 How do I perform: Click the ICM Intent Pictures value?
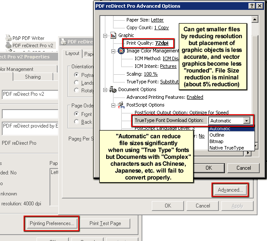click(168, 66)
